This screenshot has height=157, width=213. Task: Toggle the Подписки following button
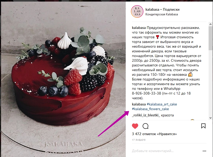(x=171, y=9)
